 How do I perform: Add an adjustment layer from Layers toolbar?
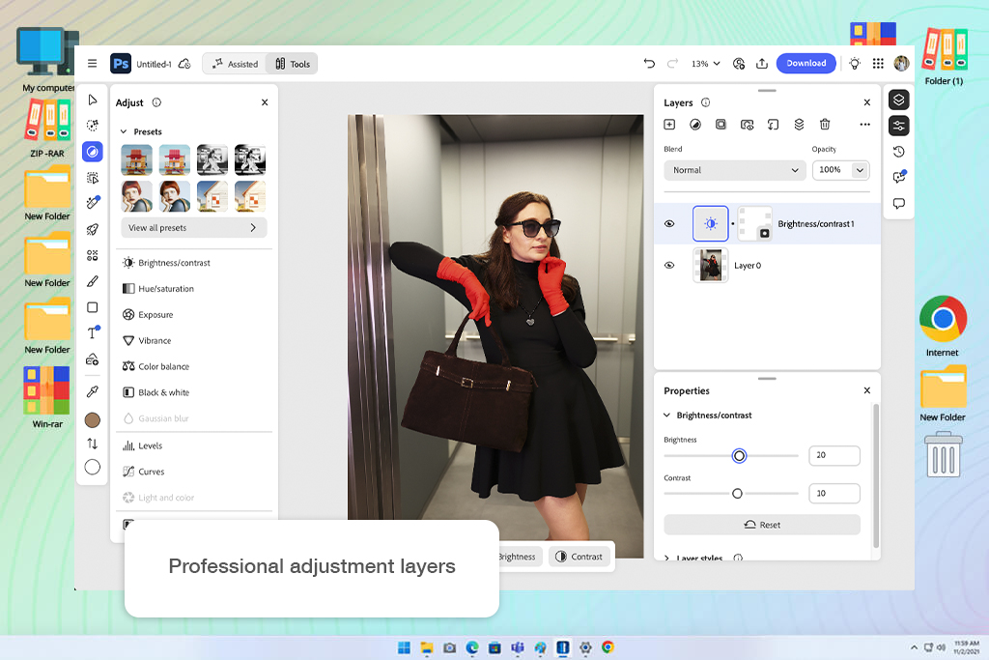(x=695, y=125)
